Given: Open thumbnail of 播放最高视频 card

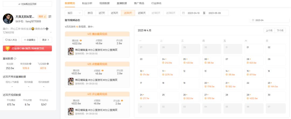Looking at the screenshot, I should 71,51.
